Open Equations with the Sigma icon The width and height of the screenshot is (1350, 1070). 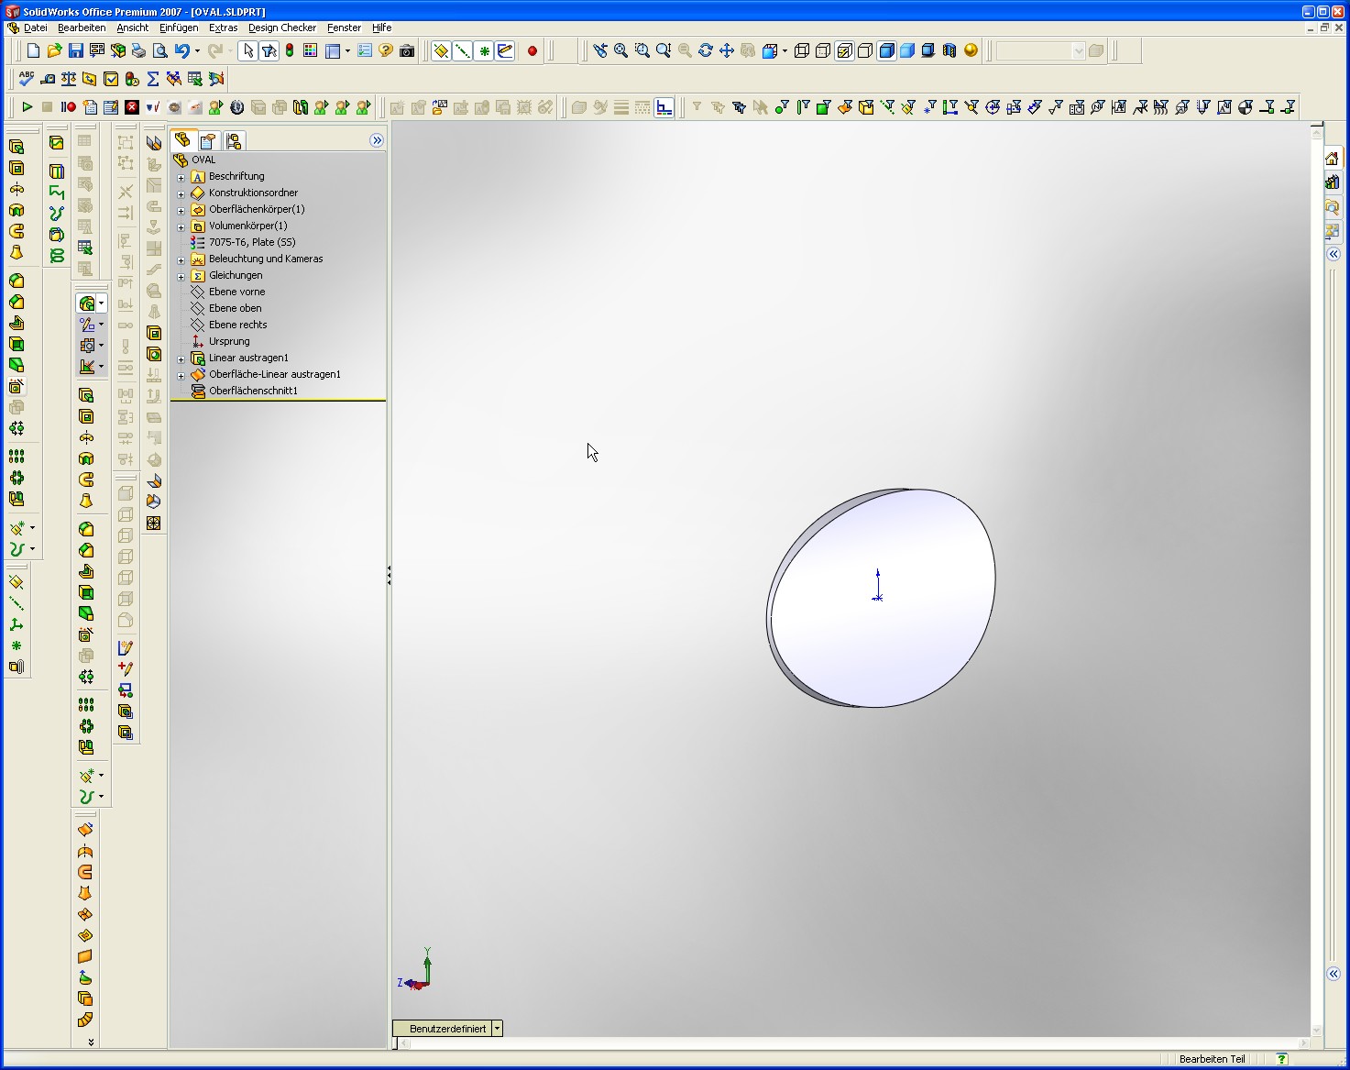[153, 79]
